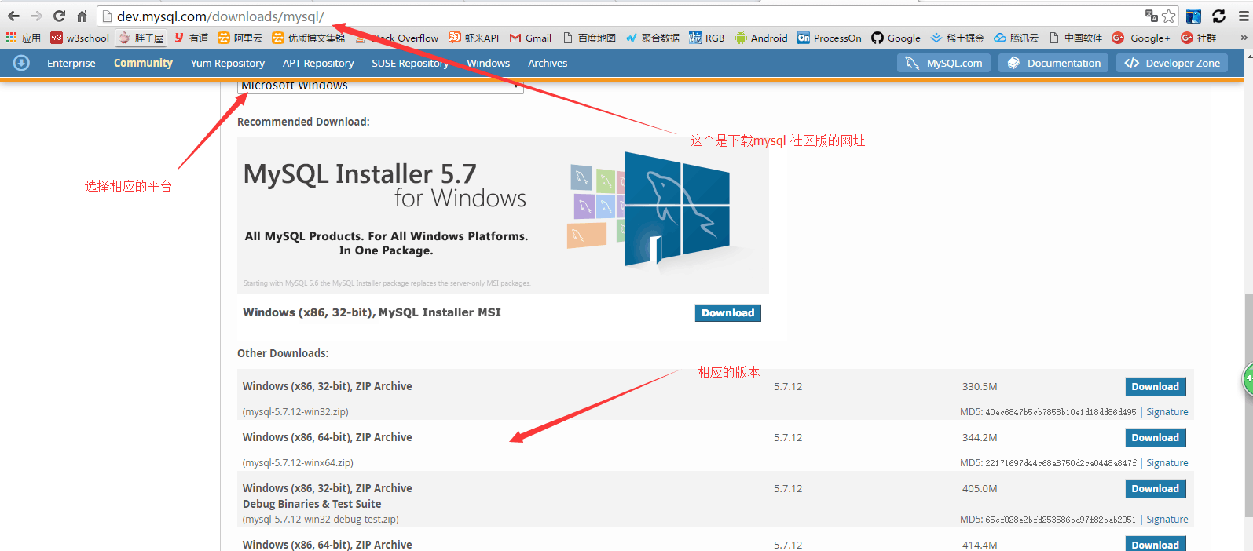Open Signature link for mysql-5.7.12-win32.zip

pyautogui.click(x=1167, y=411)
